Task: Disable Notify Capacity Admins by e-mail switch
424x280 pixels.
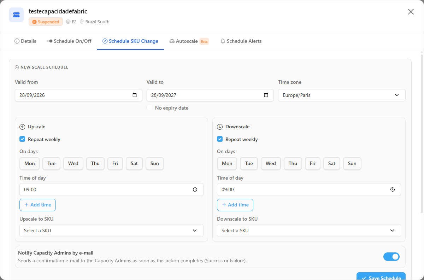Action: [x=391, y=257]
